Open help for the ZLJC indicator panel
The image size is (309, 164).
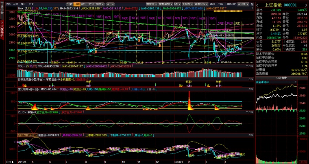tap(247, 112)
